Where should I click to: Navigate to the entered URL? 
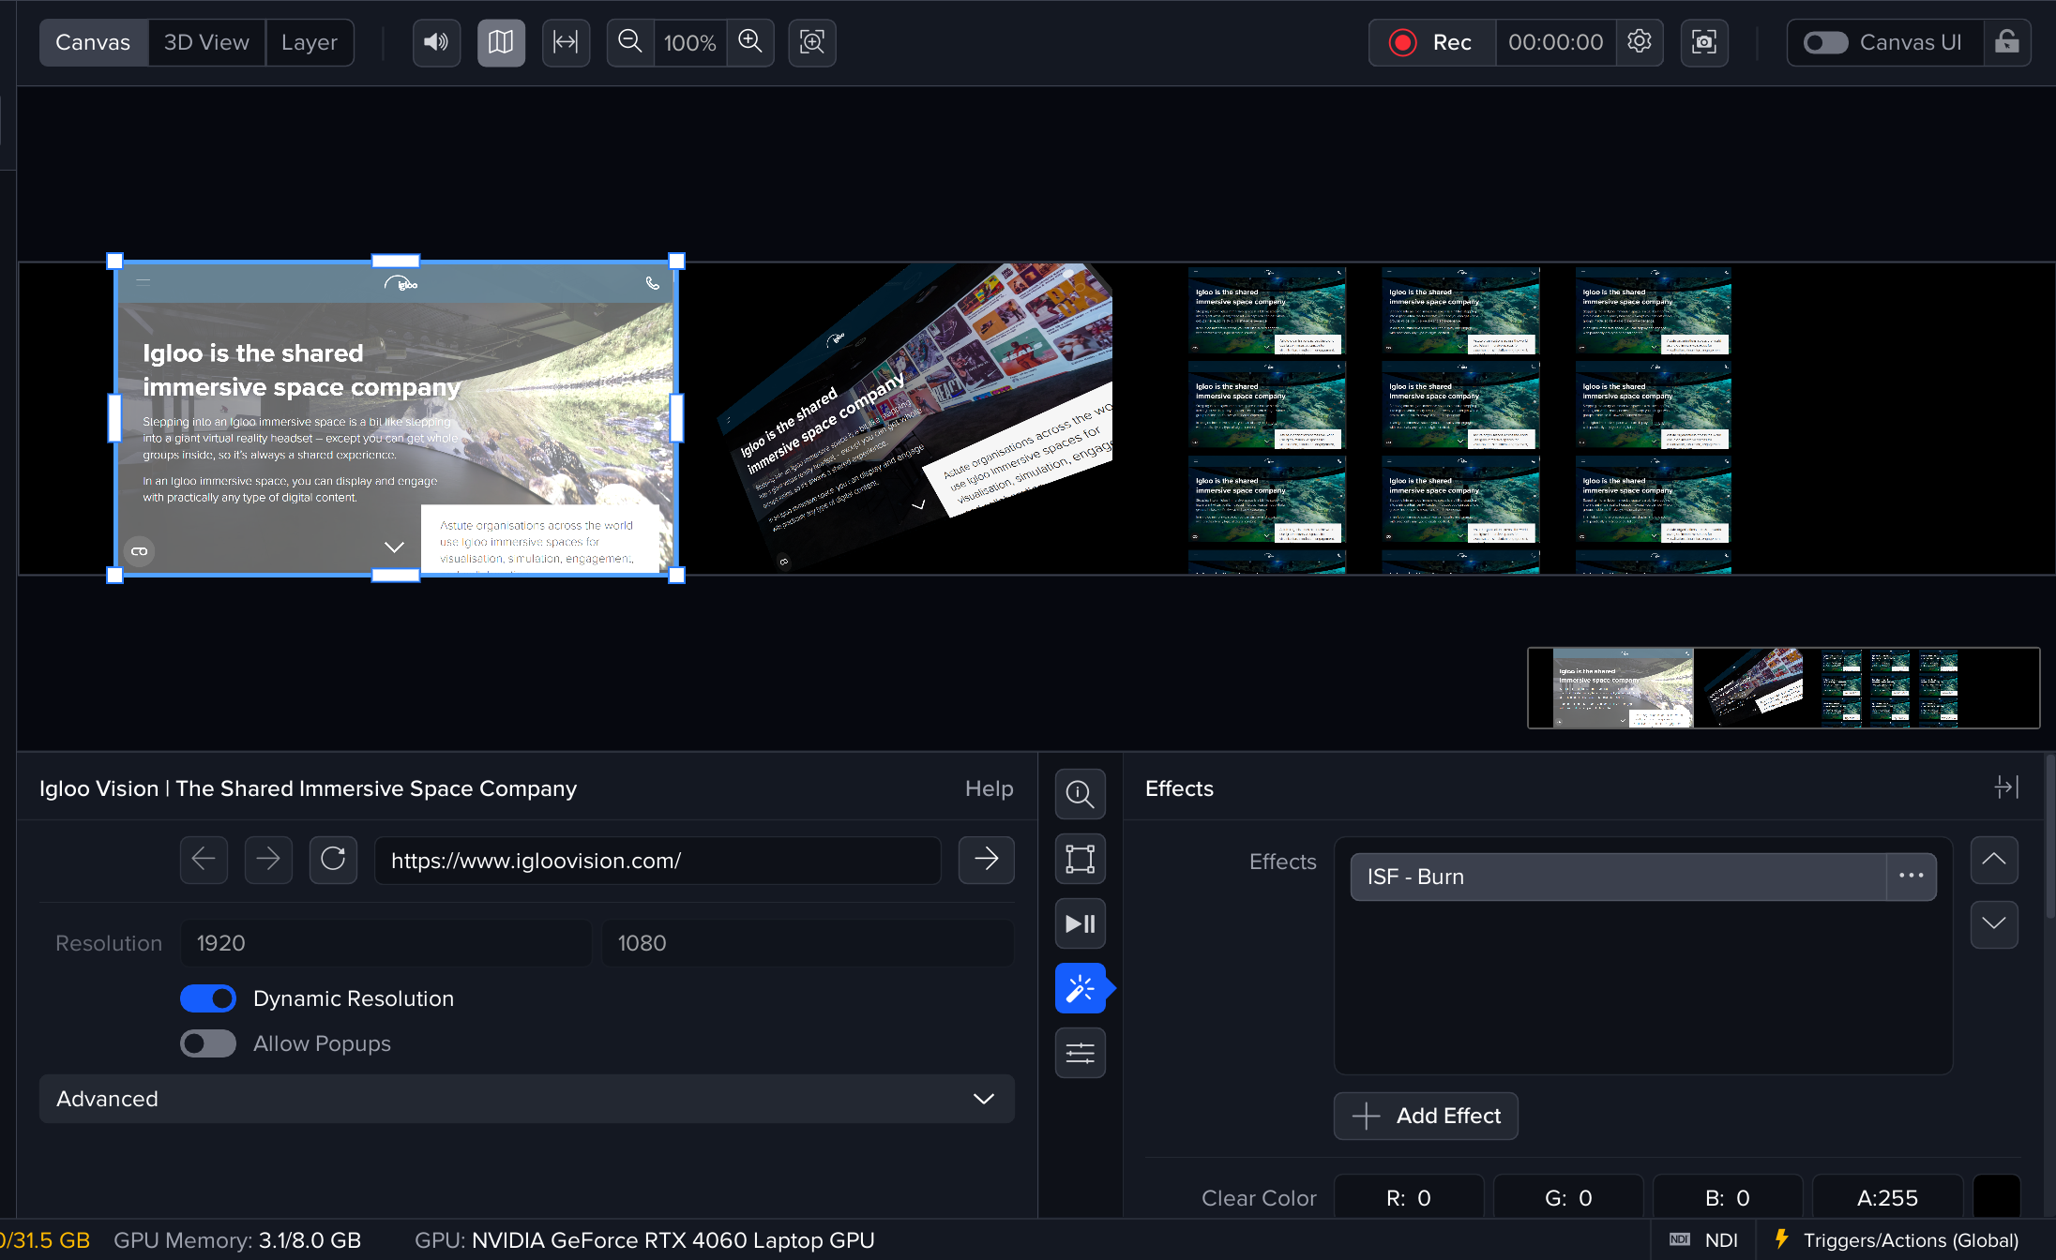pyautogui.click(x=986, y=860)
